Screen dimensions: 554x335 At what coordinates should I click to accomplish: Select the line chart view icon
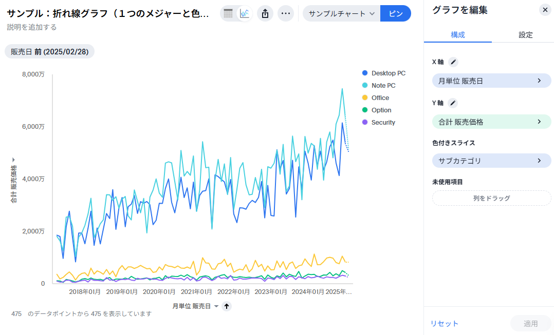point(245,13)
